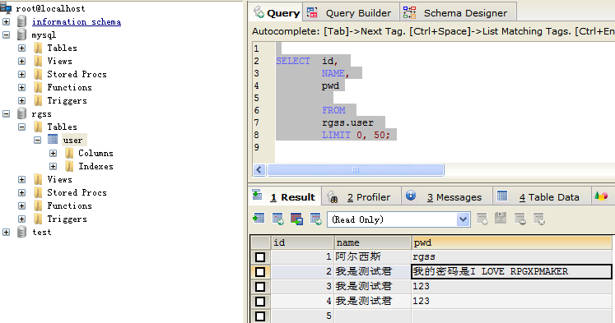Click the rgss.user line in query editor
The width and height of the screenshot is (615, 323).
coord(348,122)
